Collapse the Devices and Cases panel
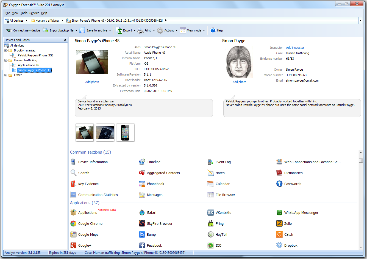Screen dimensions: 367x259 (65, 40)
